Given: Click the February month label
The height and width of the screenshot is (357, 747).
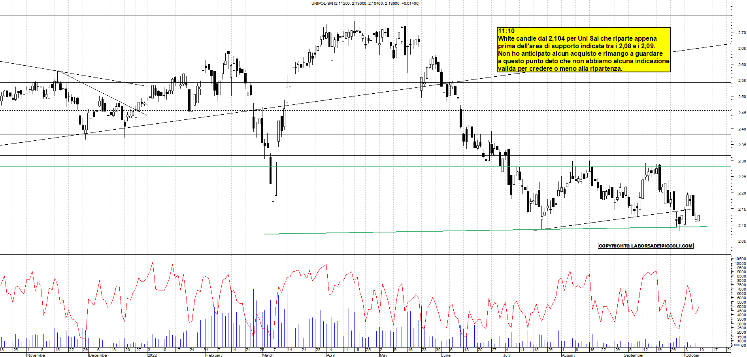Looking at the screenshot, I should click(x=214, y=355).
